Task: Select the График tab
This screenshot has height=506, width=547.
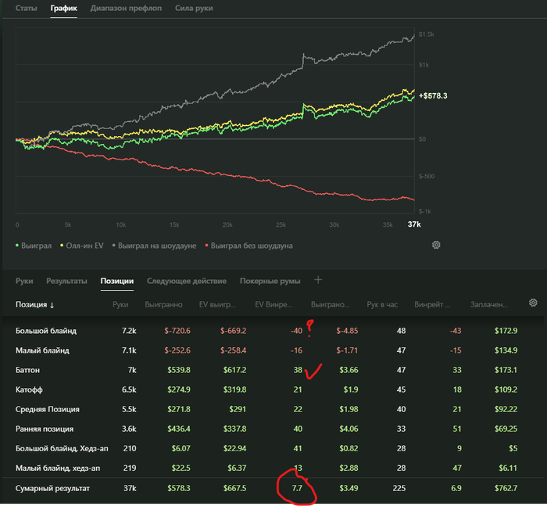Action: [x=63, y=8]
